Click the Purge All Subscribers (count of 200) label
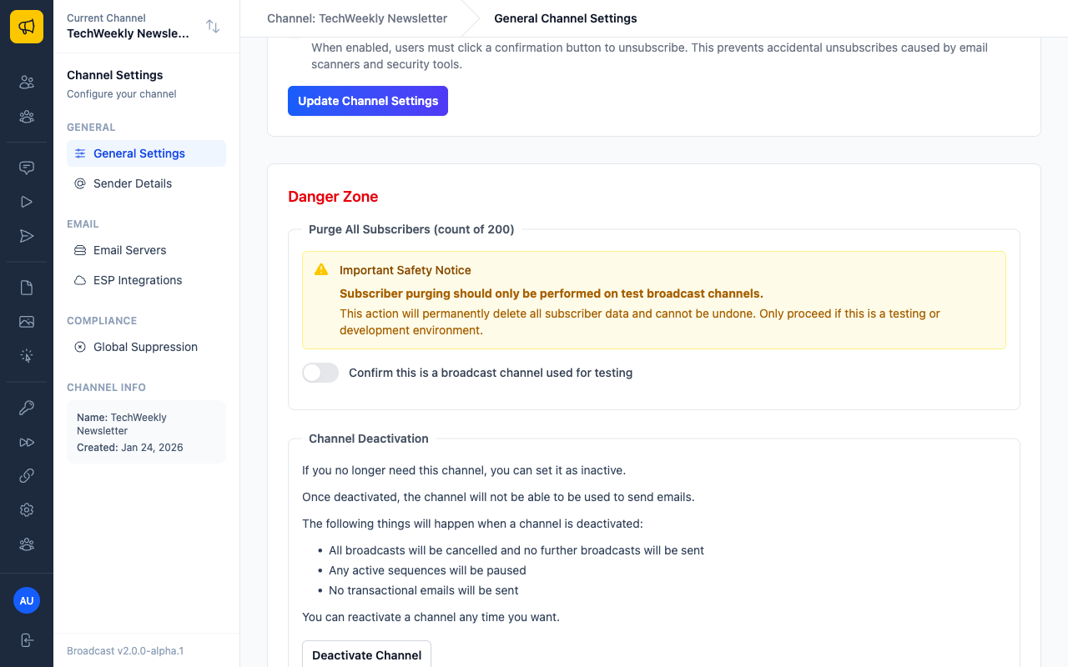 tap(411, 229)
